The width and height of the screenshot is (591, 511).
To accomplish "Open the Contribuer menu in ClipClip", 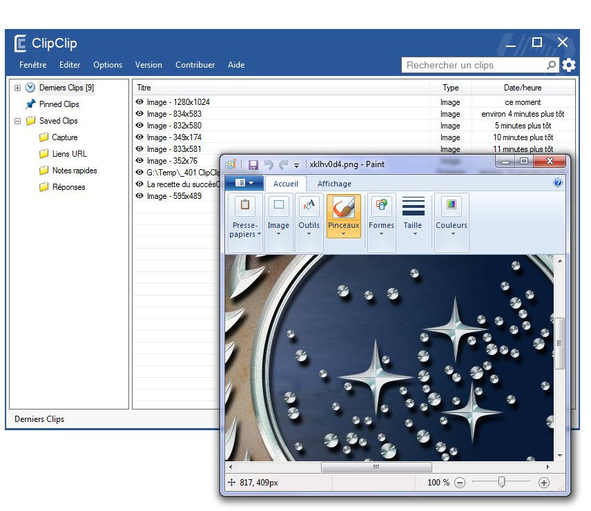I will pyautogui.click(x=195, y=65).
